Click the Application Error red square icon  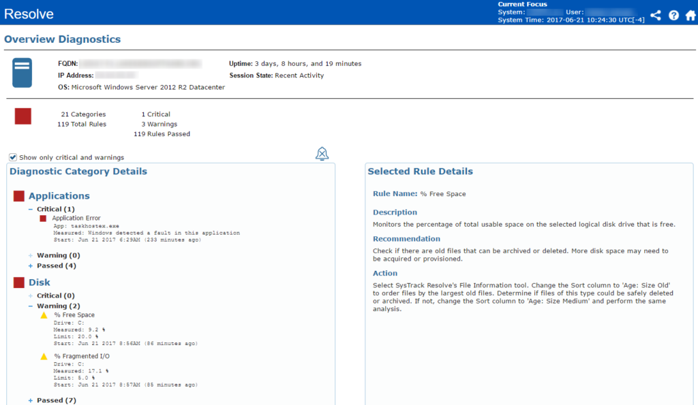pos(43,218)
